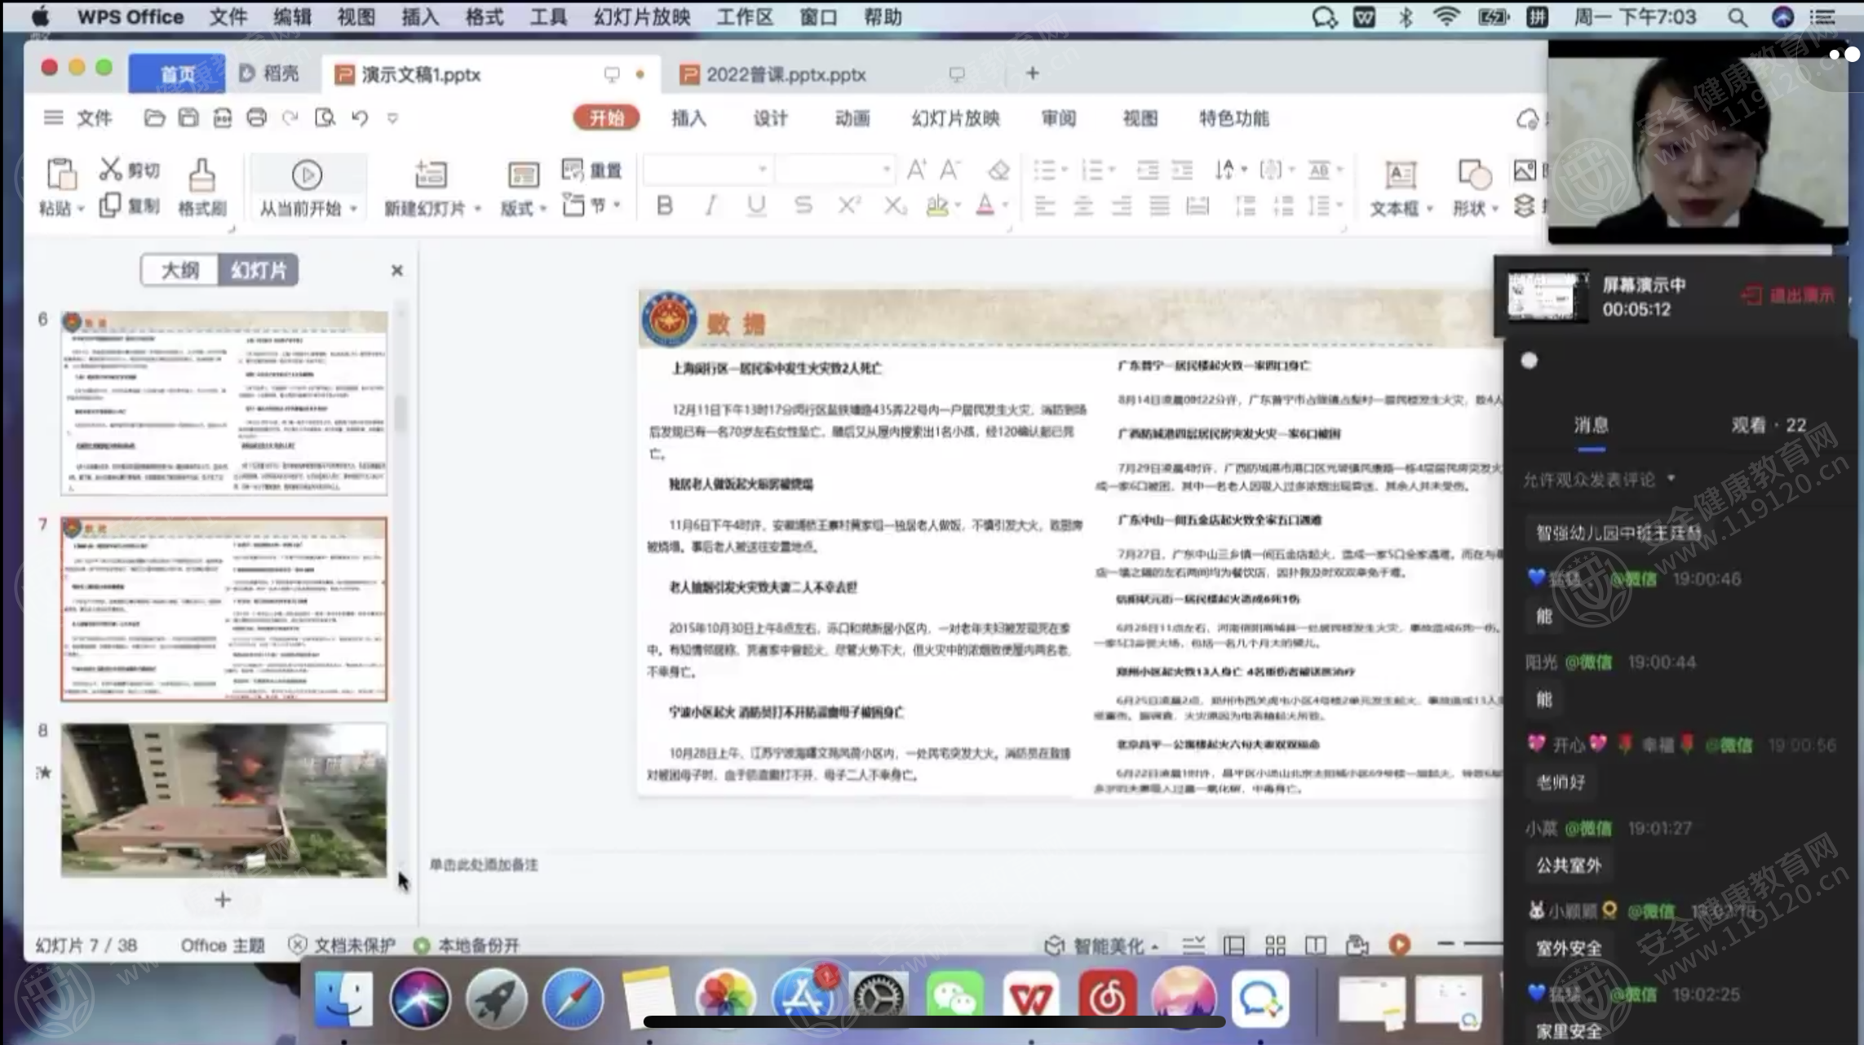Screen dimensions: 1864x1045
Task: Click the Print icon in quick toolbar
Action: coord(256,118)
